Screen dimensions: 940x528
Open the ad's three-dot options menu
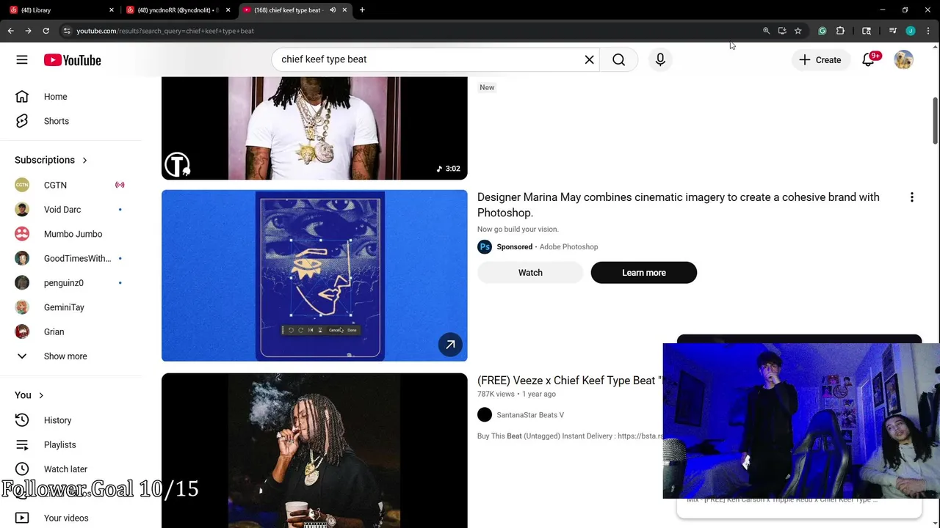[912, 197]
